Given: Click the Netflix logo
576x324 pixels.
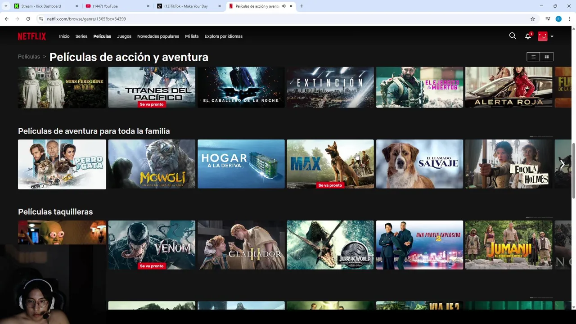Looking at the screenshot, I should point(32,36).
